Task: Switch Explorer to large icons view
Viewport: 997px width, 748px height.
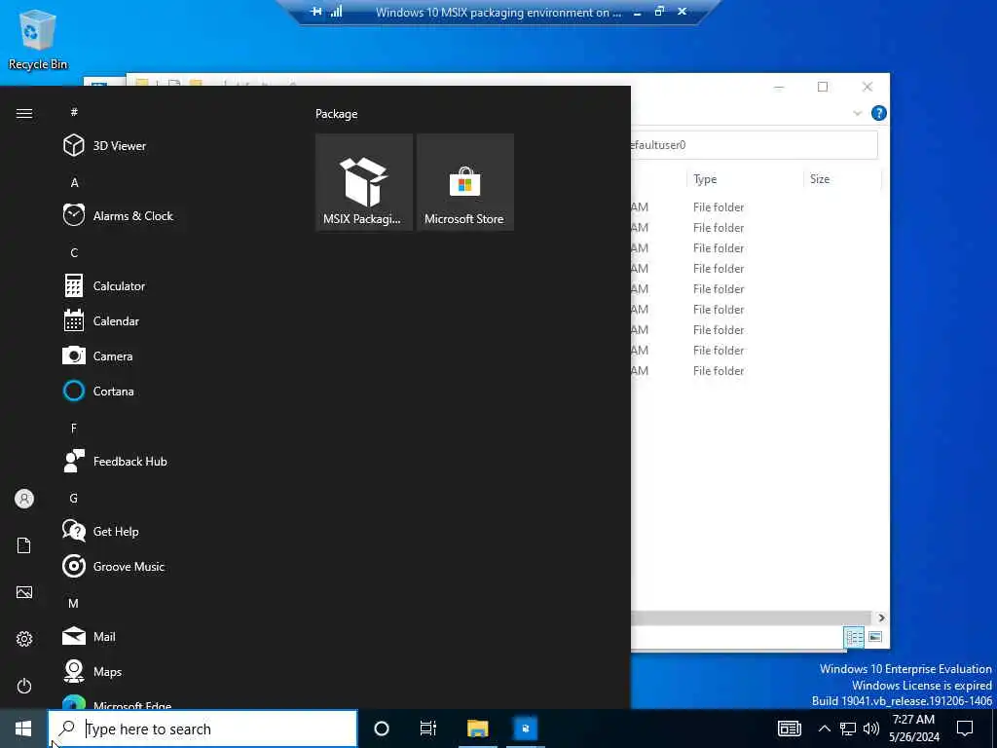Action: (x=875, y=637)
